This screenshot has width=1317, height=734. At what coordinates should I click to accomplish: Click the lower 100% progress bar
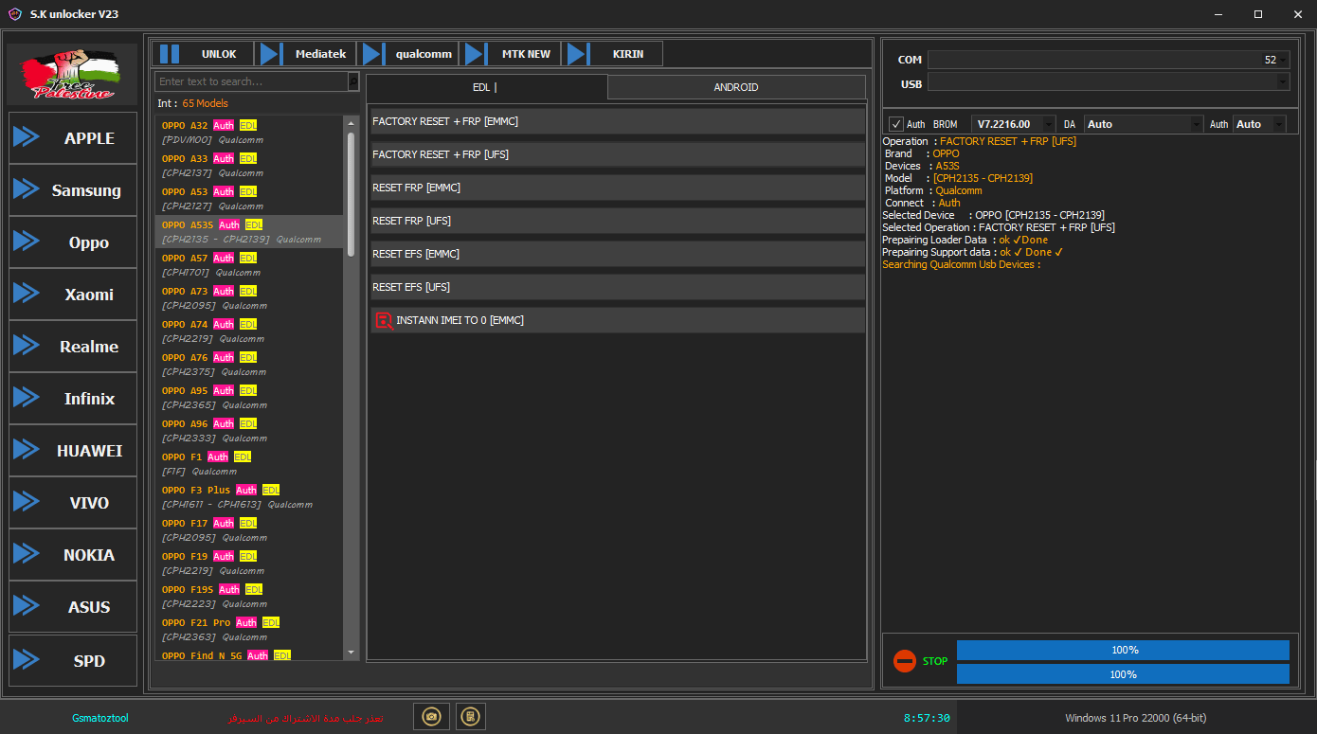(1124, 673)
